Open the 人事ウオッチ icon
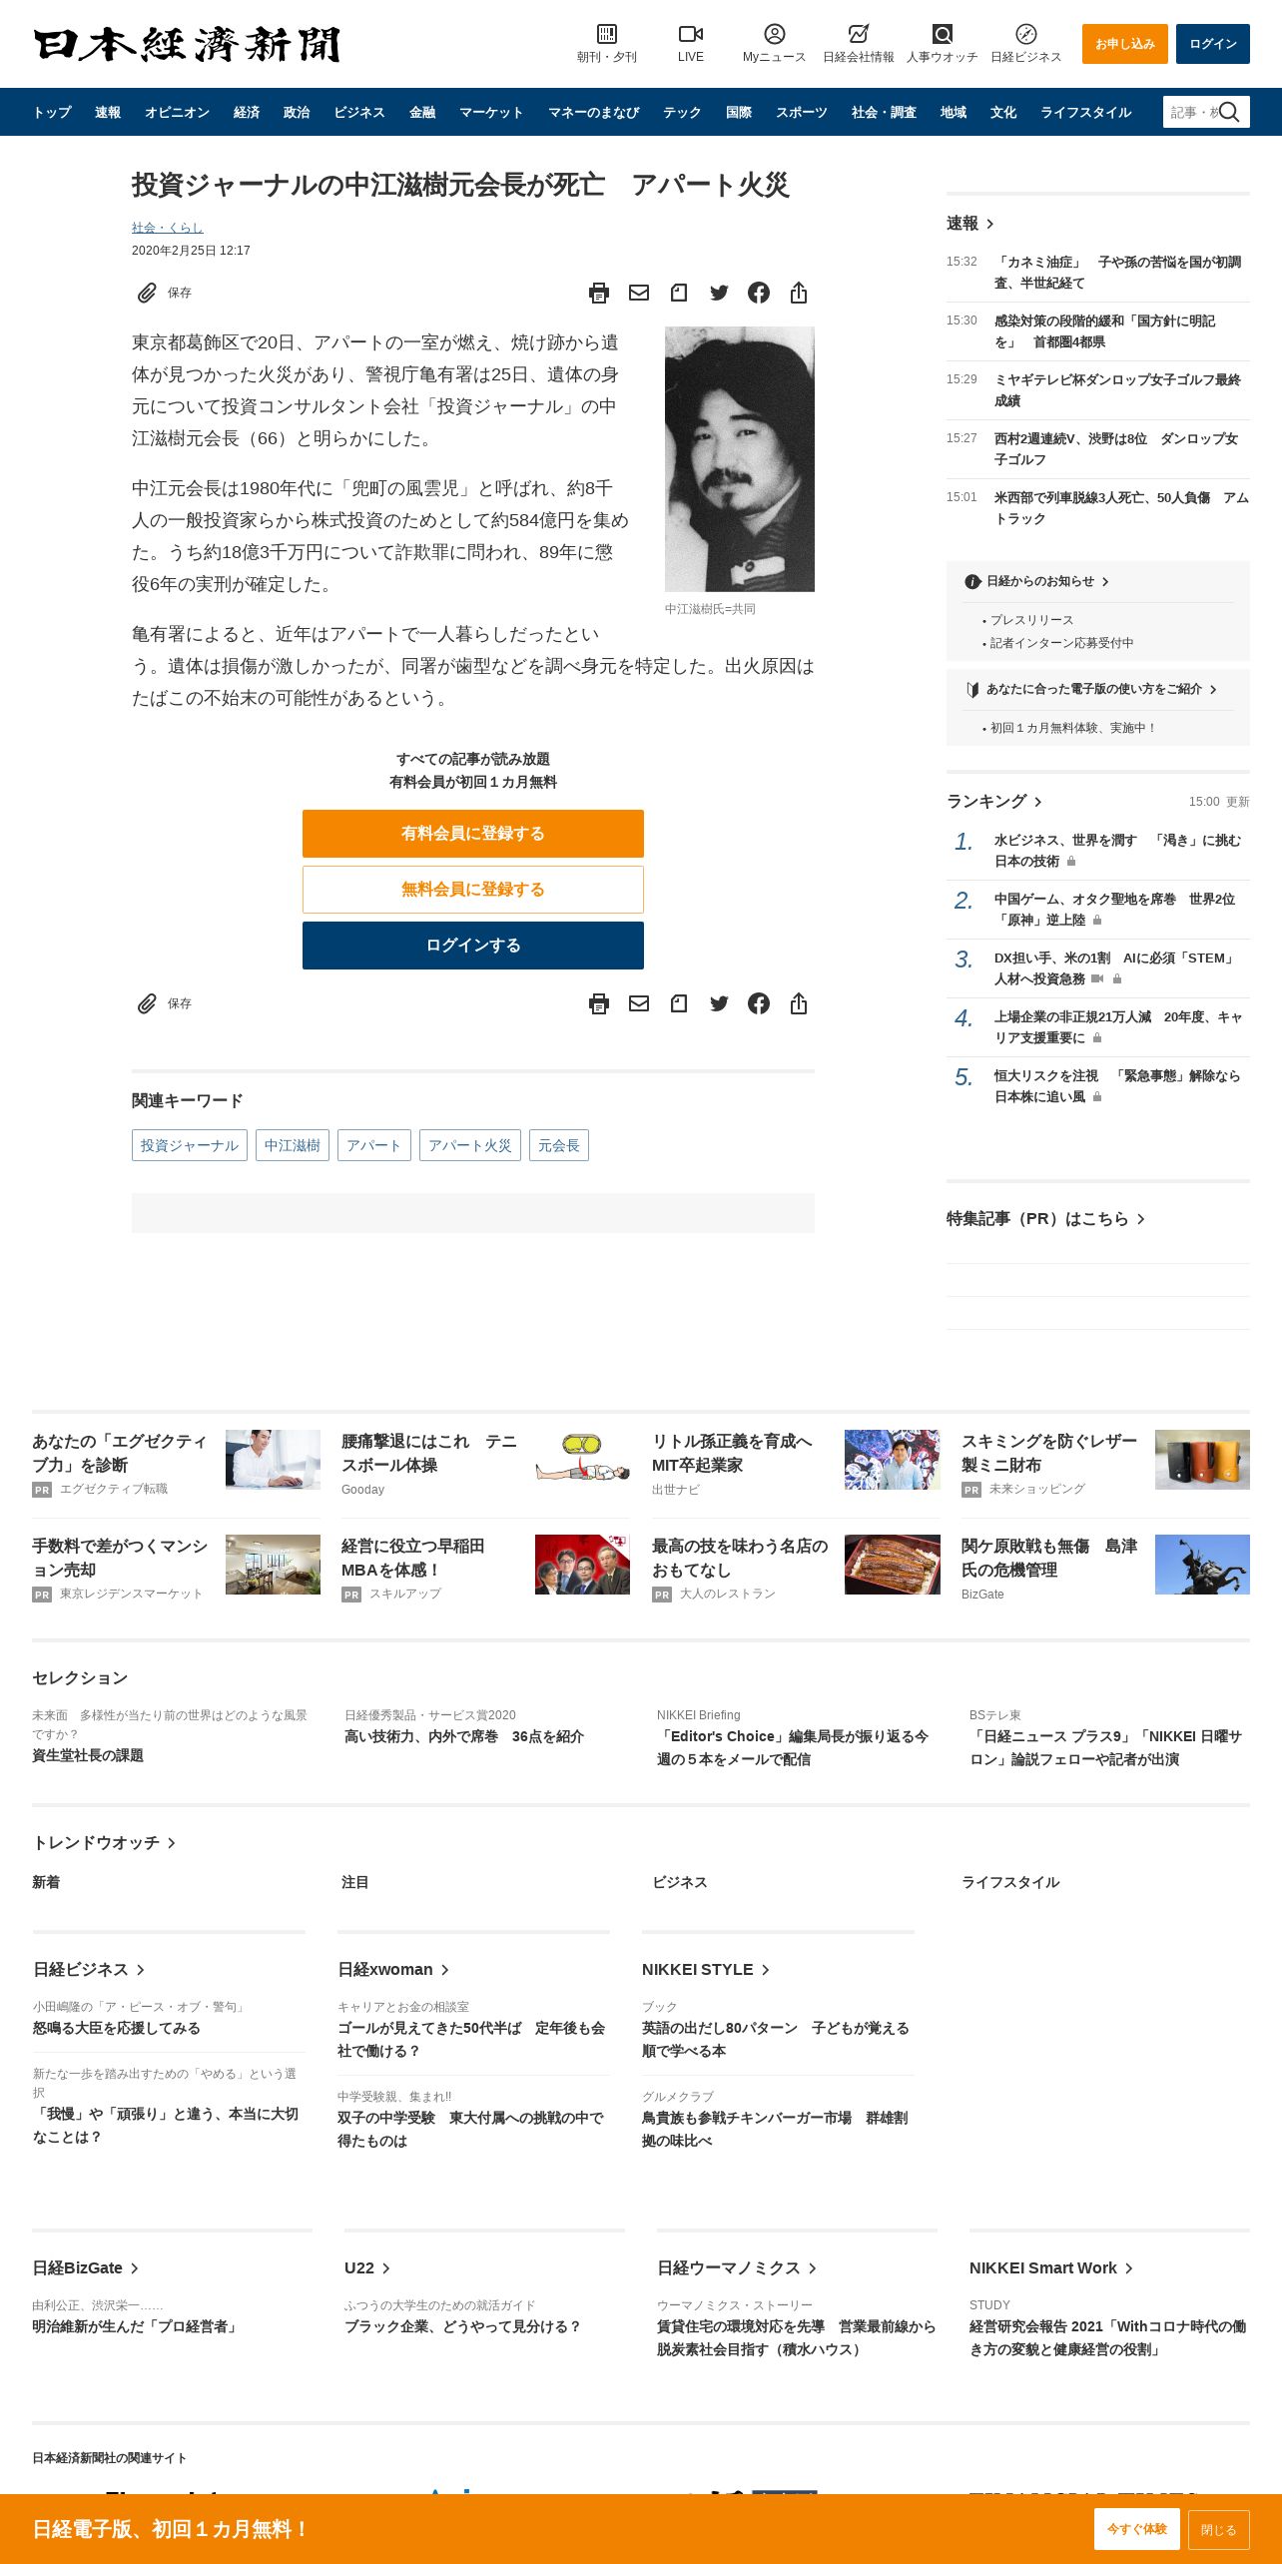Image resolution: width=1282 pixels, height=2564 pixels. click(942, 34)
